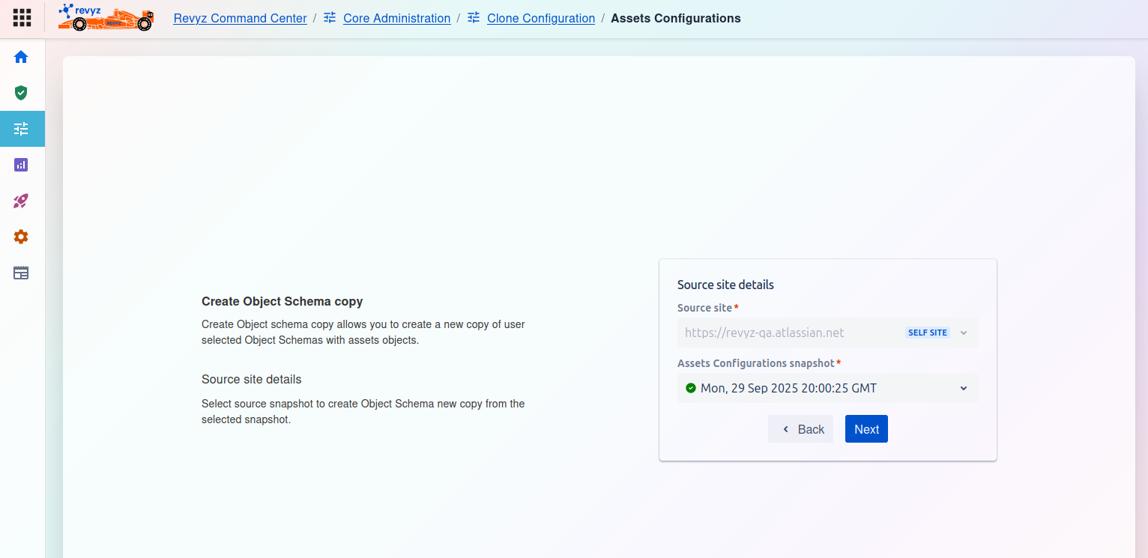Click the Revyz race car logo
The image size is (1148, 558).
point(106,18)
